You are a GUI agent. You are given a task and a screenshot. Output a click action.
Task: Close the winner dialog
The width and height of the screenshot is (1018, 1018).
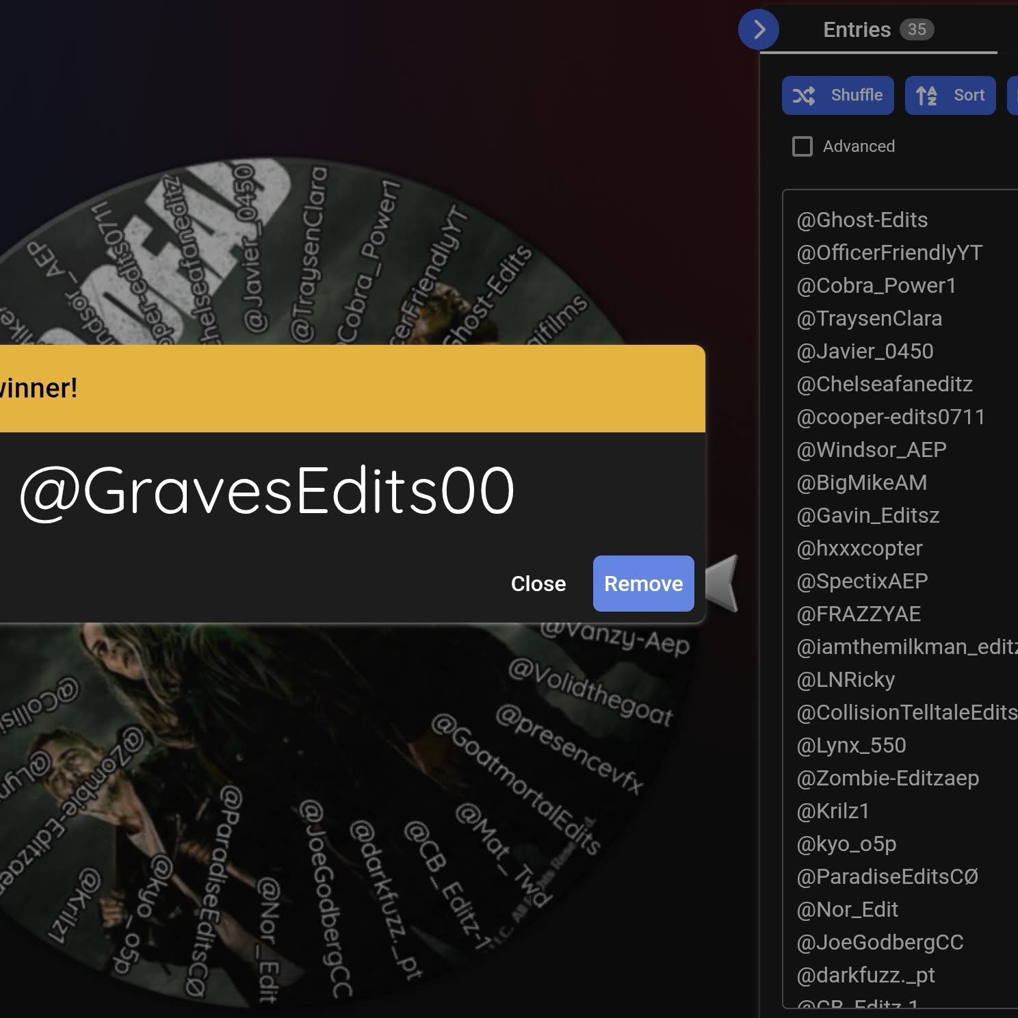pos(538,584)
